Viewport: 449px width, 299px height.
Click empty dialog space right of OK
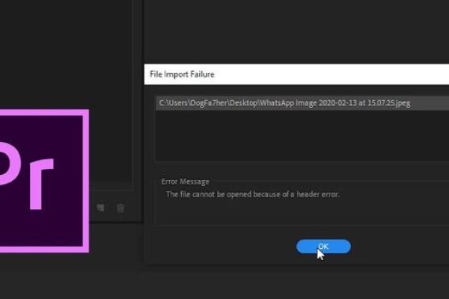397,247
